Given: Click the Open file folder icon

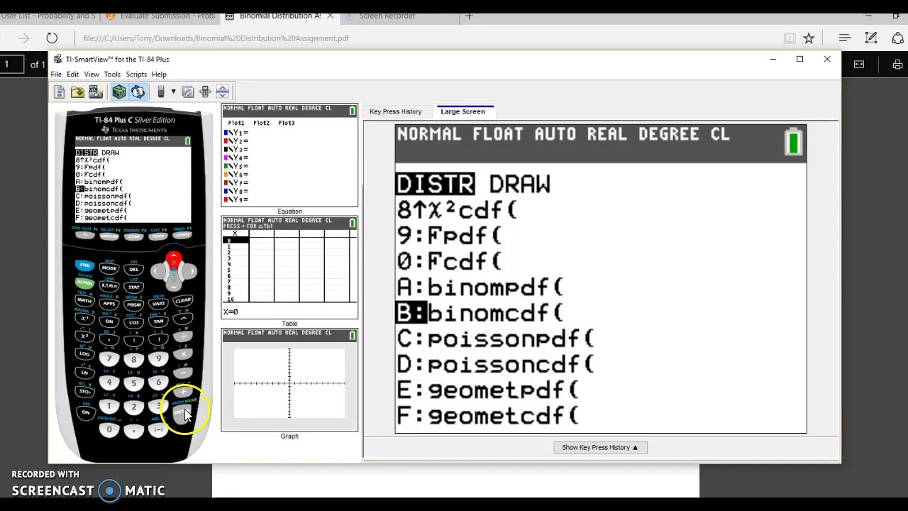Looking at the screenshot, I should coord(77,92).
